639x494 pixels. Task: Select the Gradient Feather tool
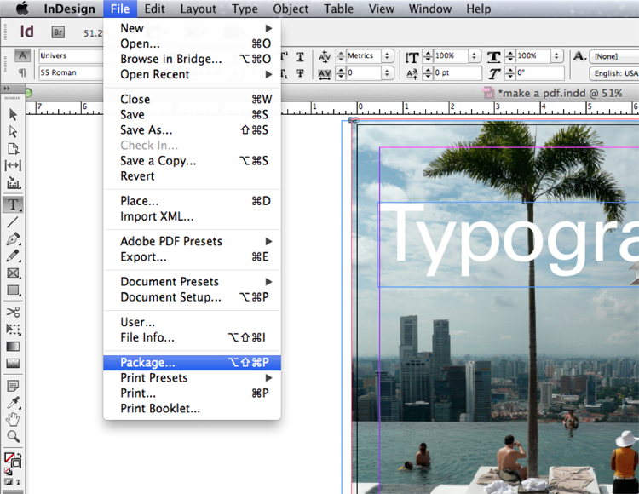tap(13, 363)
